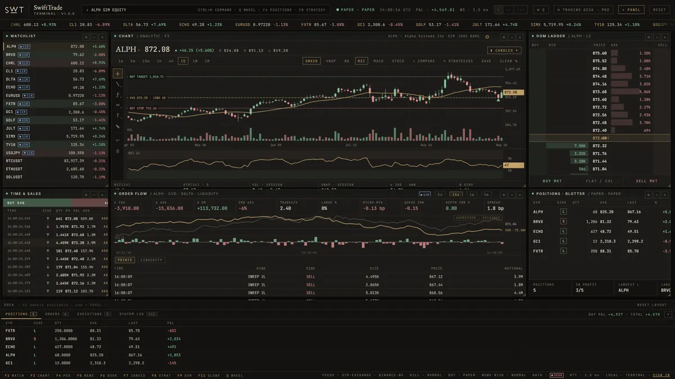Minimize the Chart panel
The height and width of the screenshot is (379, 675).
512,36
